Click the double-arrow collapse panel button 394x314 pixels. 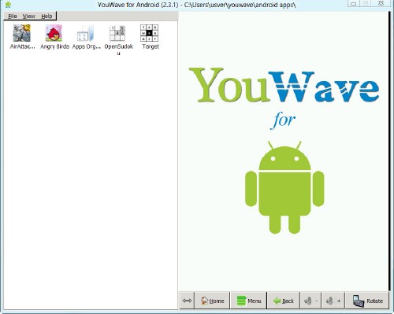(187, 301)
